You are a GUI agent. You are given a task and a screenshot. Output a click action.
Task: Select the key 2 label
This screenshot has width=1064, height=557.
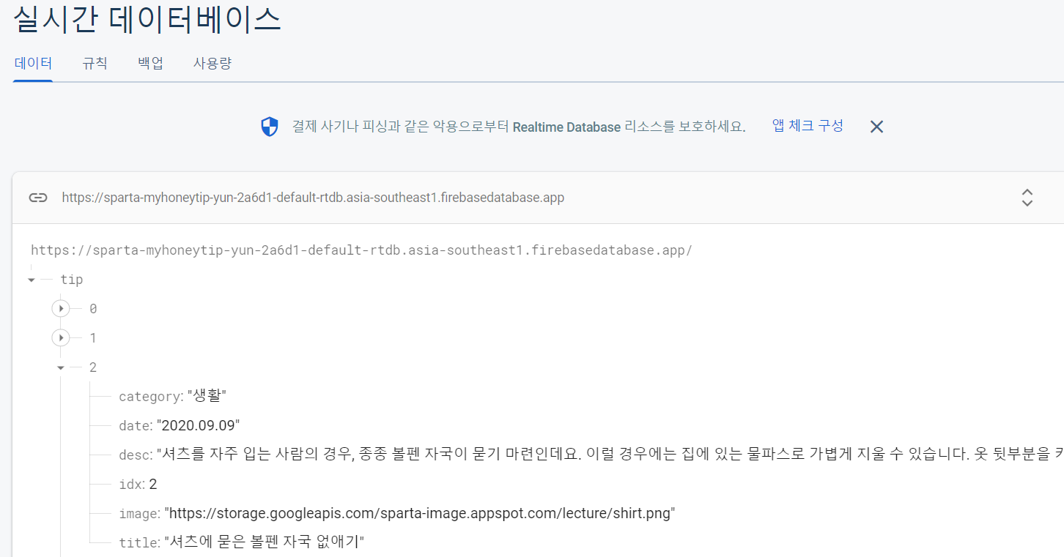pos(93,367)
